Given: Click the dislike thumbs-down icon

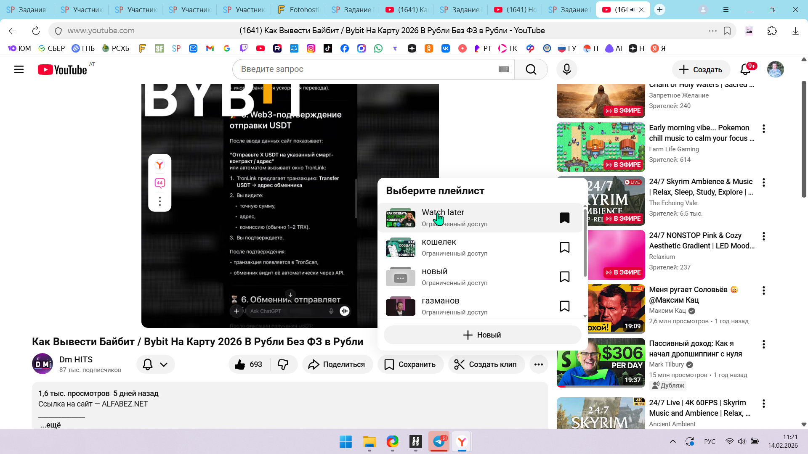Looking at the screenshot, I should coord(283,364).
